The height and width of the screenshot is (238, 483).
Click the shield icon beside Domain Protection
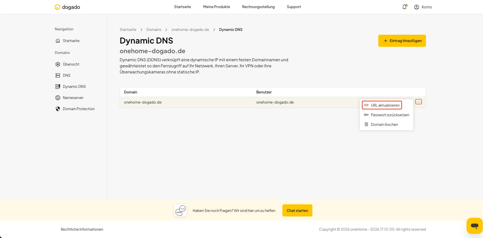[58, 109]
